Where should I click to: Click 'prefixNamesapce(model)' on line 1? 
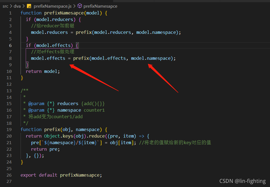pyautogui.click(x=73, y=13)
